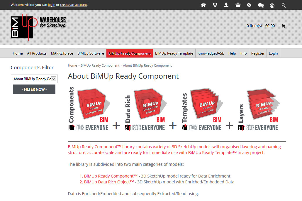Open KnowledgeBASE in the navigation bar
This screenshot has height=201, width=302.
pyautogui.click(x=211, y=53)
